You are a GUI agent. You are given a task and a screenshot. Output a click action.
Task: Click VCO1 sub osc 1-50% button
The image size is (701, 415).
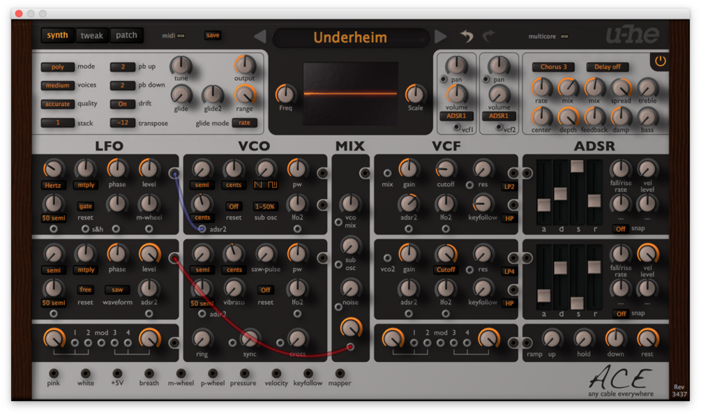[265, 206]
